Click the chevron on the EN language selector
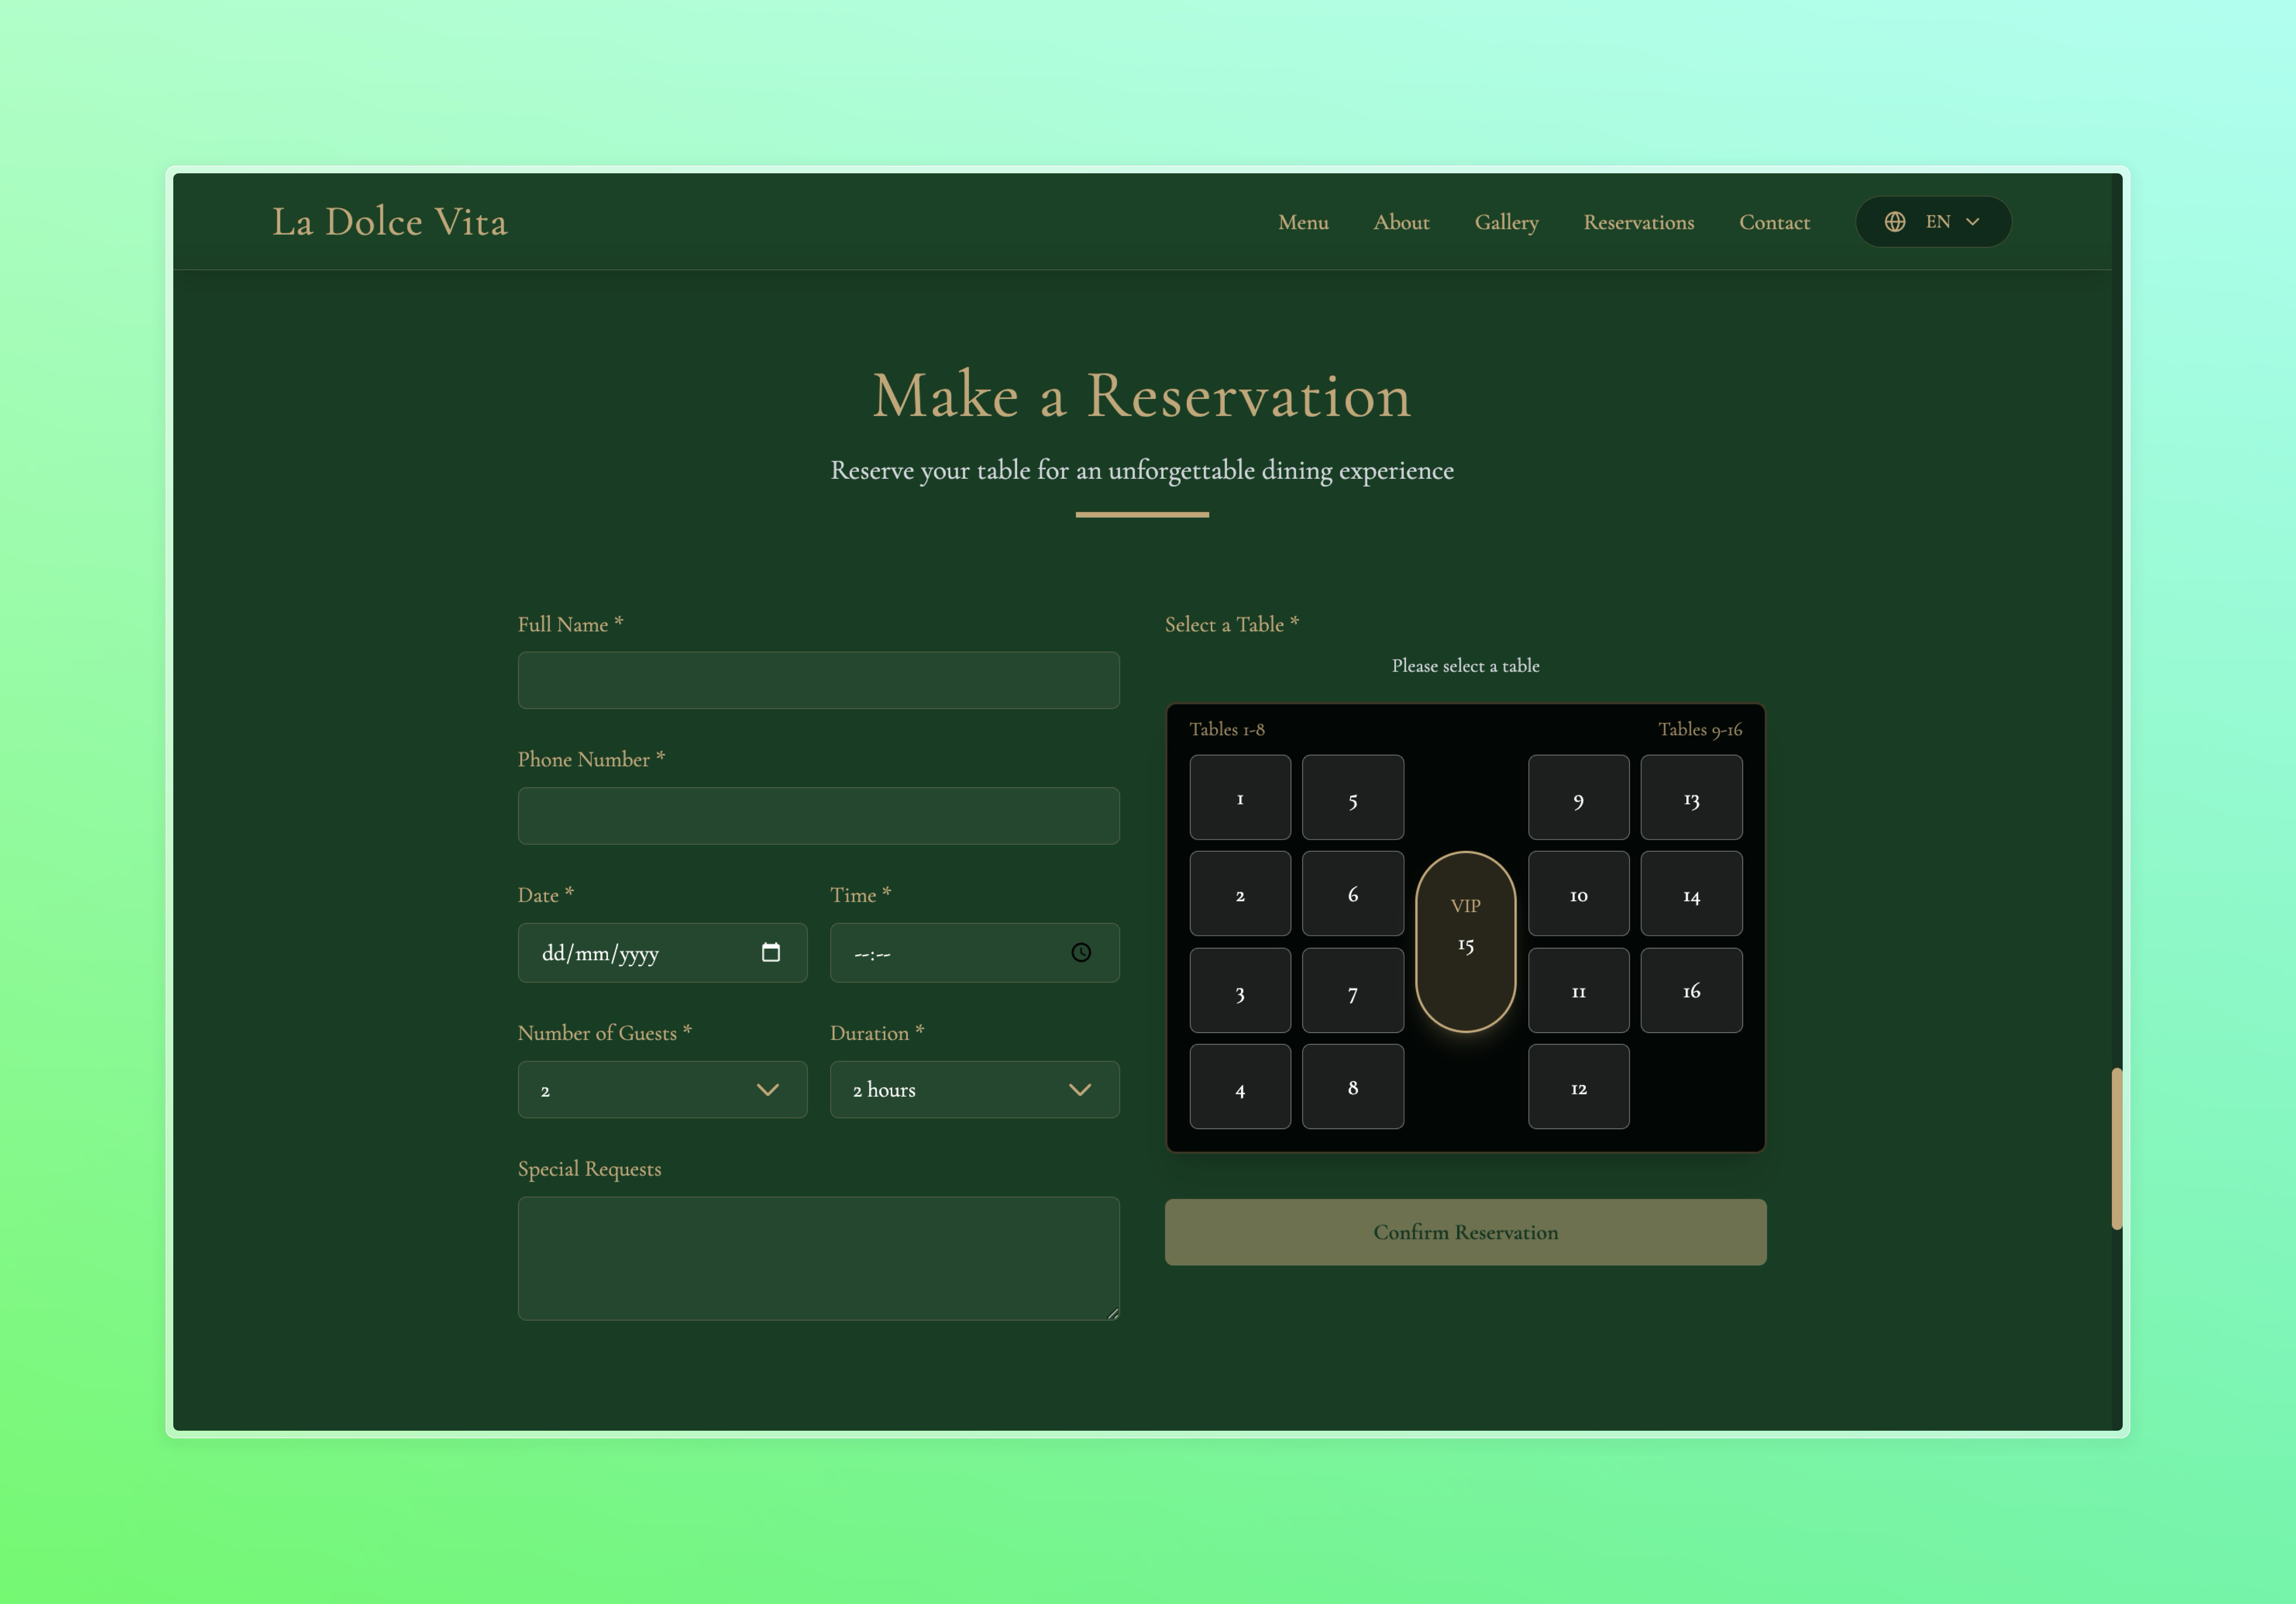This screenshot has height=1604, width=2296. (1973, 222)
